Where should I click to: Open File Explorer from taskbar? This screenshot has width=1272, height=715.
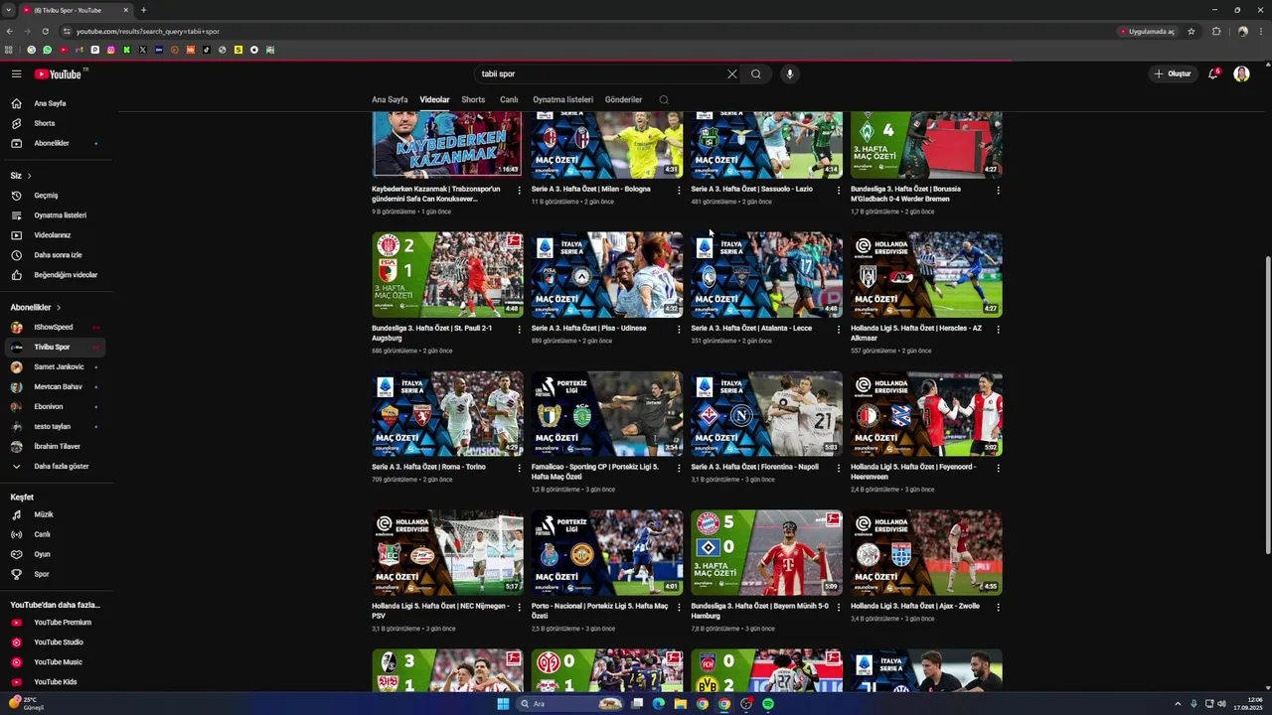681,704
